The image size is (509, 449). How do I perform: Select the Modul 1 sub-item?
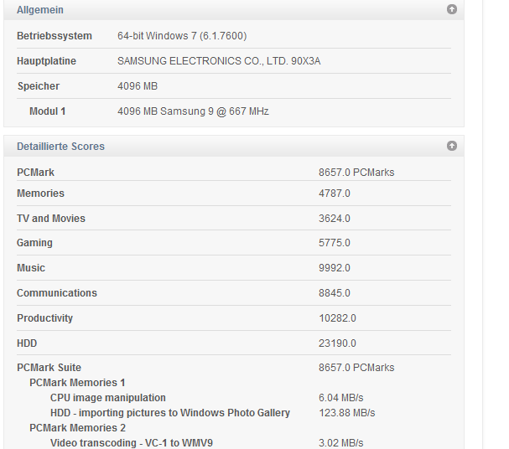(x=47, y=111)
